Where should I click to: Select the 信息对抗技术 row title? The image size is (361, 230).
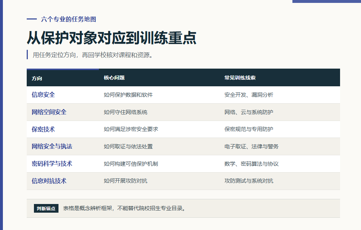point(49,181)
